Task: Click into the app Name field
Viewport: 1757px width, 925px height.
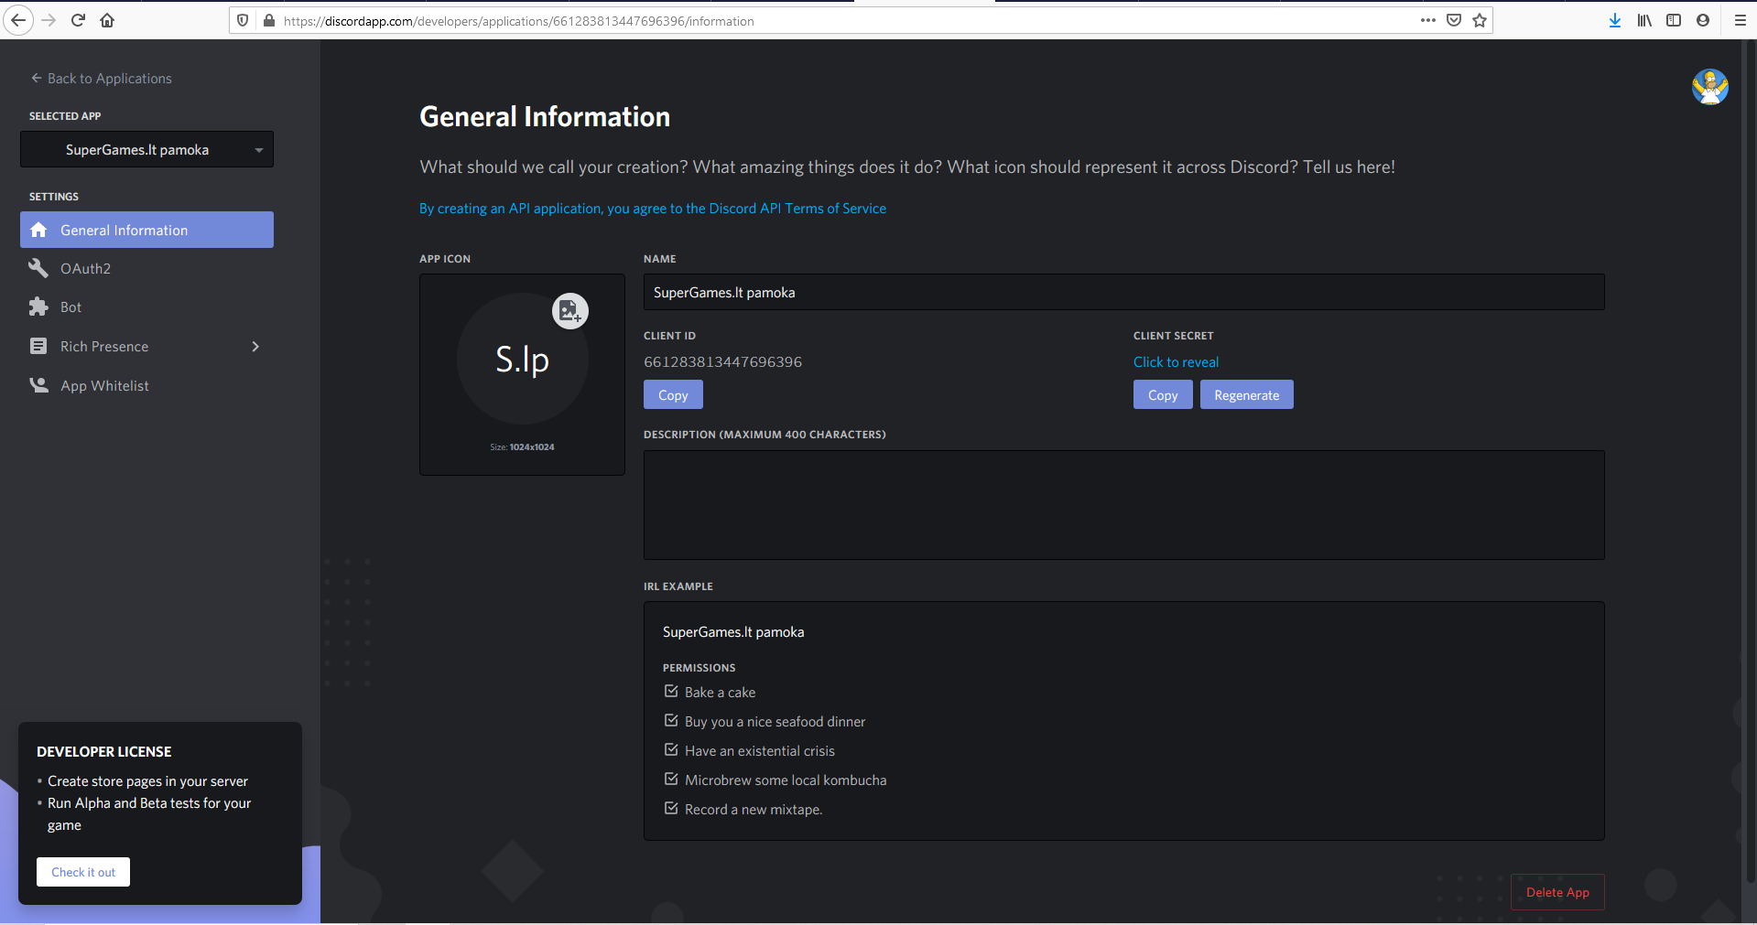Action: (x=1124, y=292)
